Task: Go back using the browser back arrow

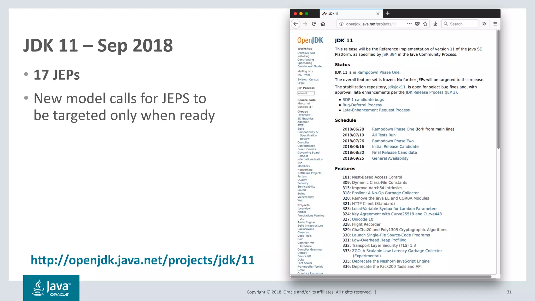Action: point(295,24)
